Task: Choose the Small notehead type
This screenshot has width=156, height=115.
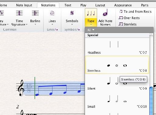Action: tap(117, 101)
